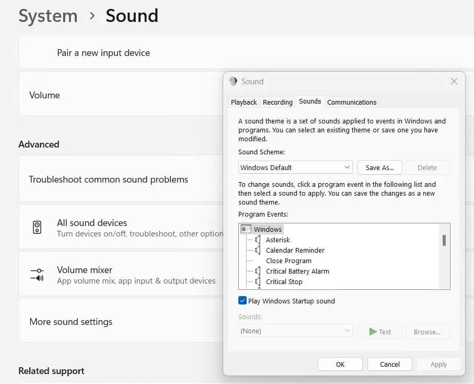This screenshot has height=384, width=474.
Task: Click the speaker icon beside Critical Battery Alarm
Action: click(257, 271)
